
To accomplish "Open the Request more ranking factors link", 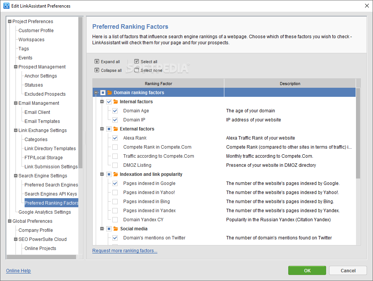I will [125, 251].
